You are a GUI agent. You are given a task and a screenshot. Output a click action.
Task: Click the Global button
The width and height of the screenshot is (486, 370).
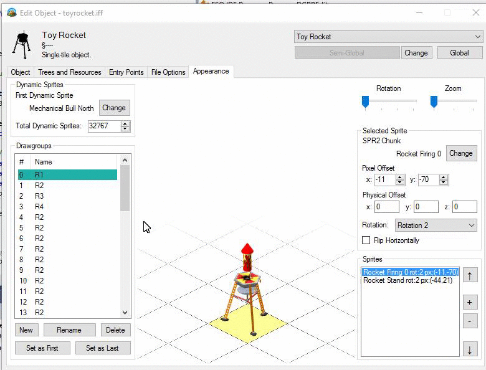click(460, 53)
